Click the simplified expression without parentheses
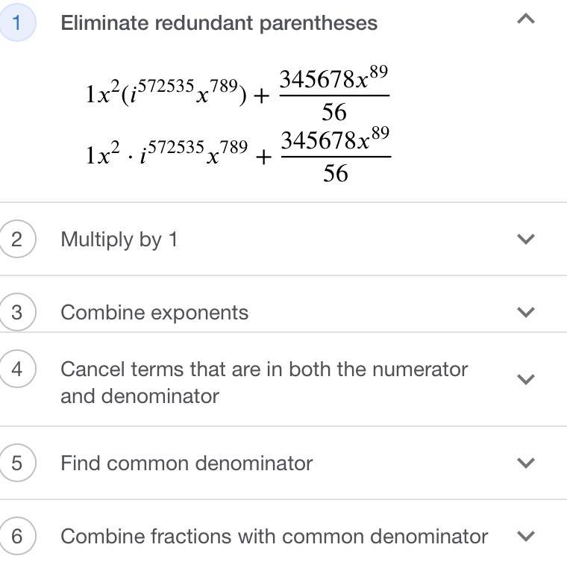567x568 pixels. pos(237,155)
